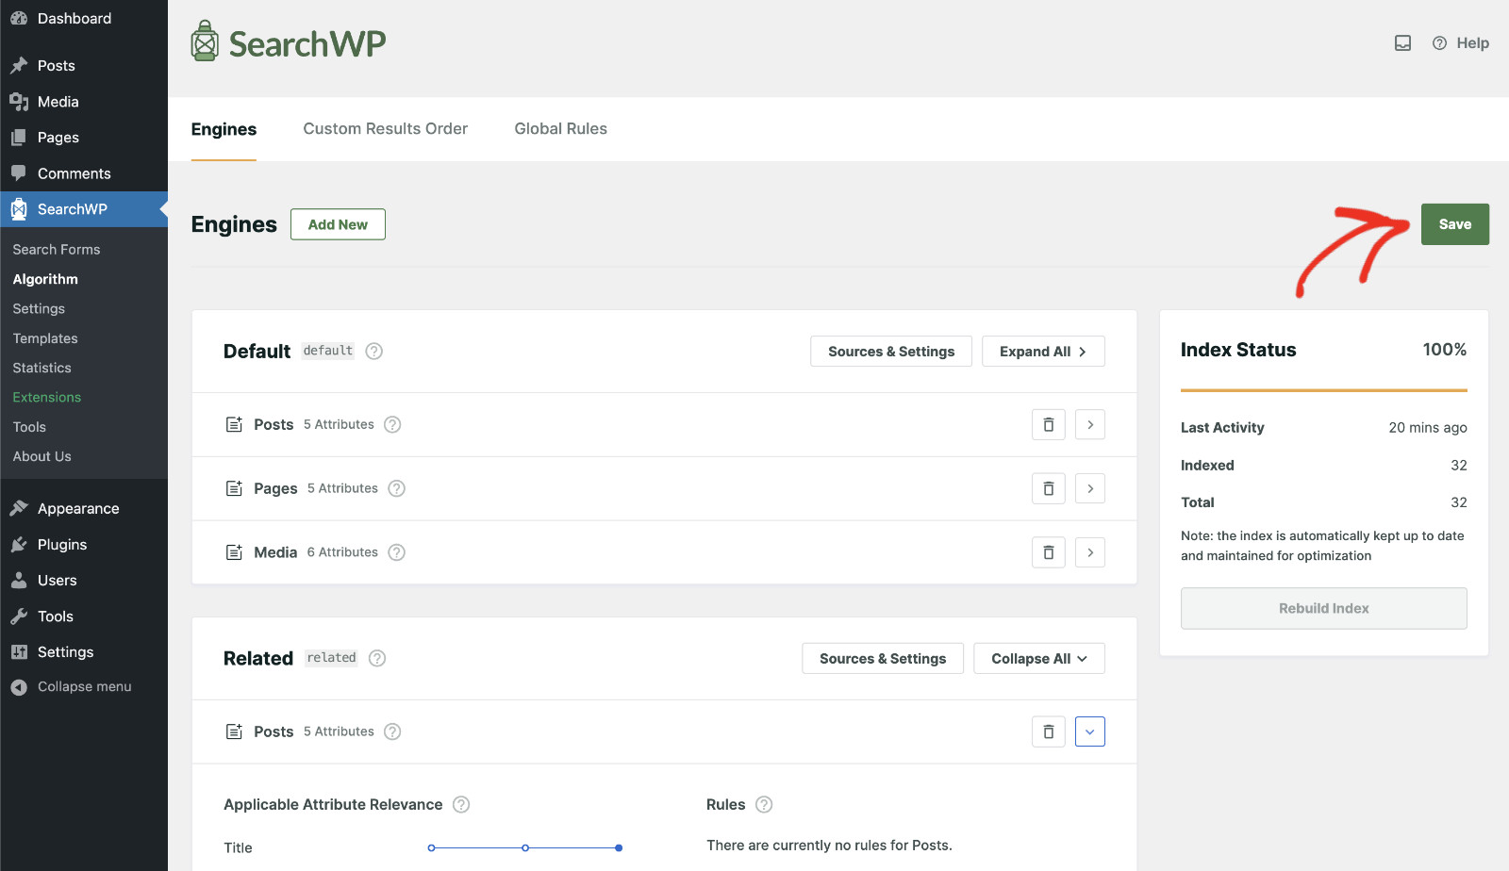The width and height of the screenshot is (1509, 871).
Task: Click the Pages source document icon
Action: point(234,488)
